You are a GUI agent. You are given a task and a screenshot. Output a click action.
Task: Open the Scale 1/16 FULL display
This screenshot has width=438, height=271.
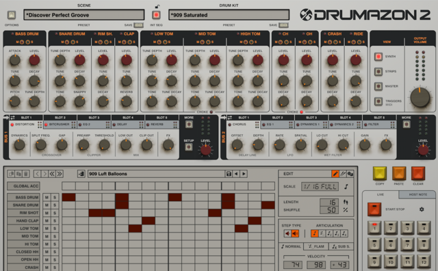point(320,186)
